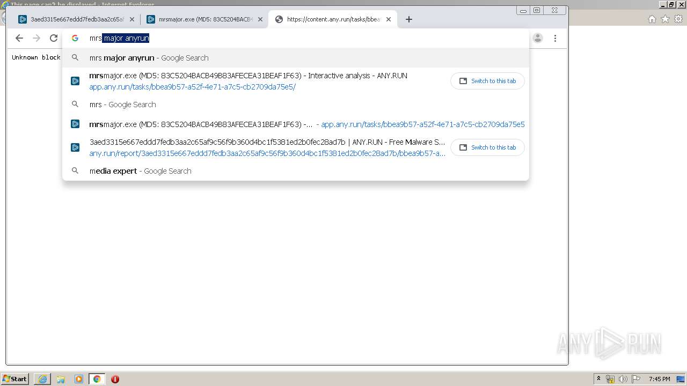Click the Show desktop button in the taskbar

click(x=682, y=379)
